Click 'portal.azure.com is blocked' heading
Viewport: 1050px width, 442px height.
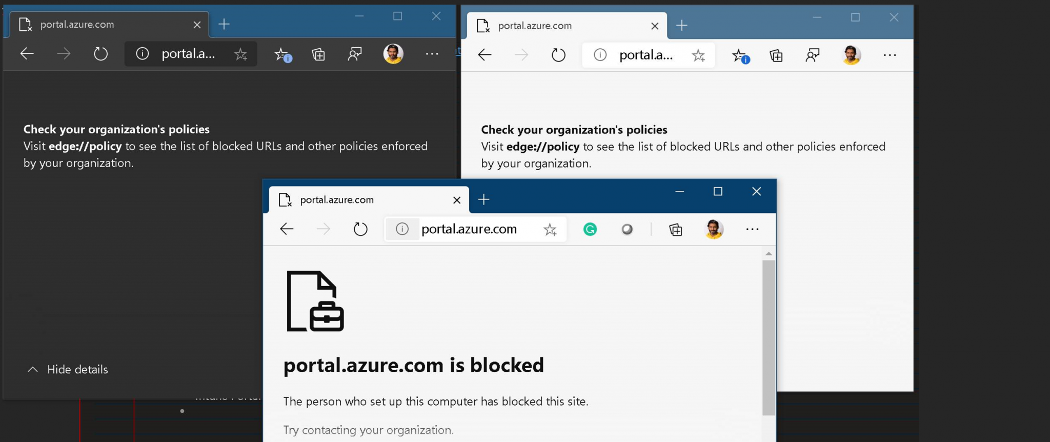click(413, 365)
